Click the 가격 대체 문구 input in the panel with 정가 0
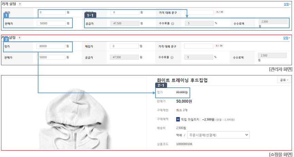Image resolution: width=294 pixels, height=157 pixels. [x=199, y=12]
